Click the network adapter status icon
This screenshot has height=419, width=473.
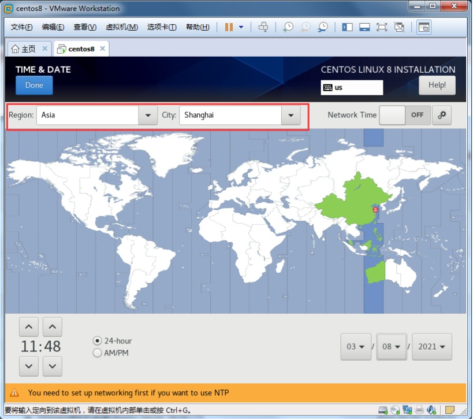[407, 410]
